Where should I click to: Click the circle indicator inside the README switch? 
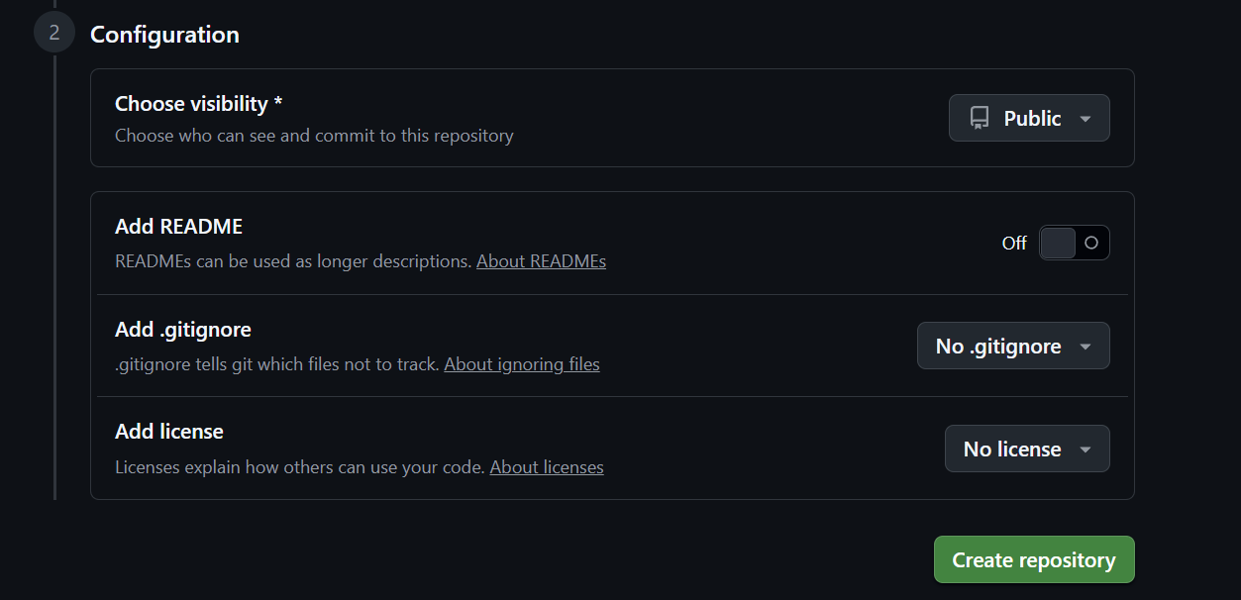pyautogui.click(x=1091, y=243)
